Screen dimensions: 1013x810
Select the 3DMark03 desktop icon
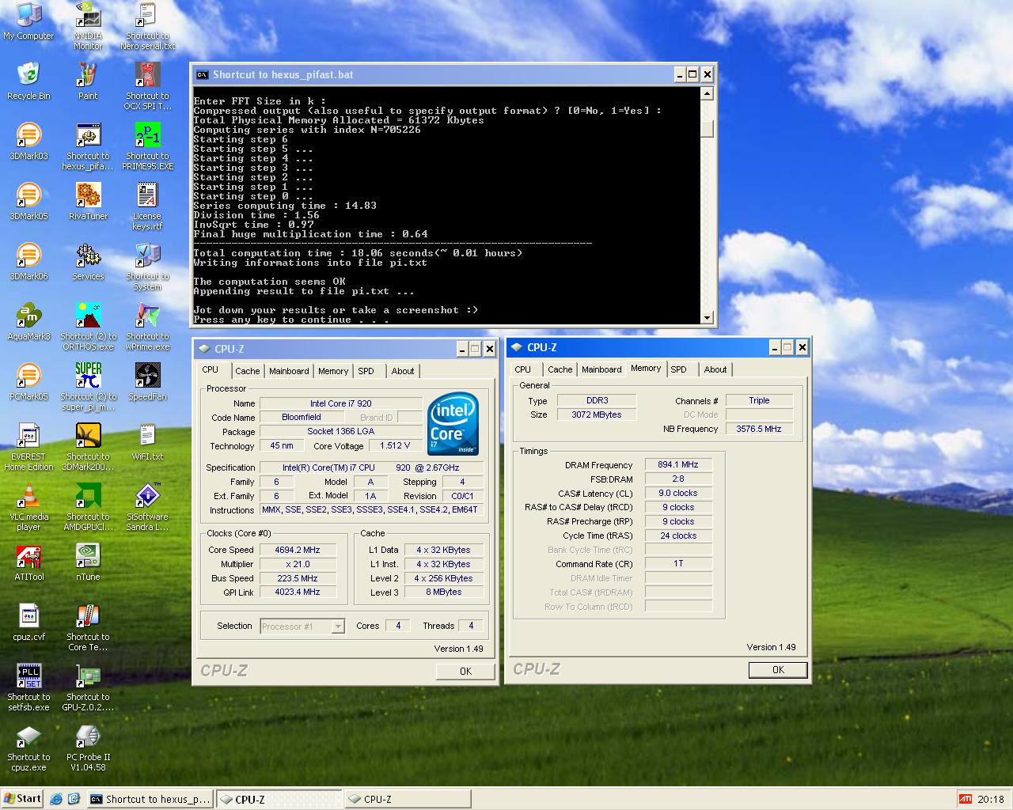[x=28, y=142]
